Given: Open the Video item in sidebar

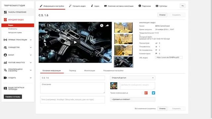Looking at the screenshot, I should coord(18,25).
